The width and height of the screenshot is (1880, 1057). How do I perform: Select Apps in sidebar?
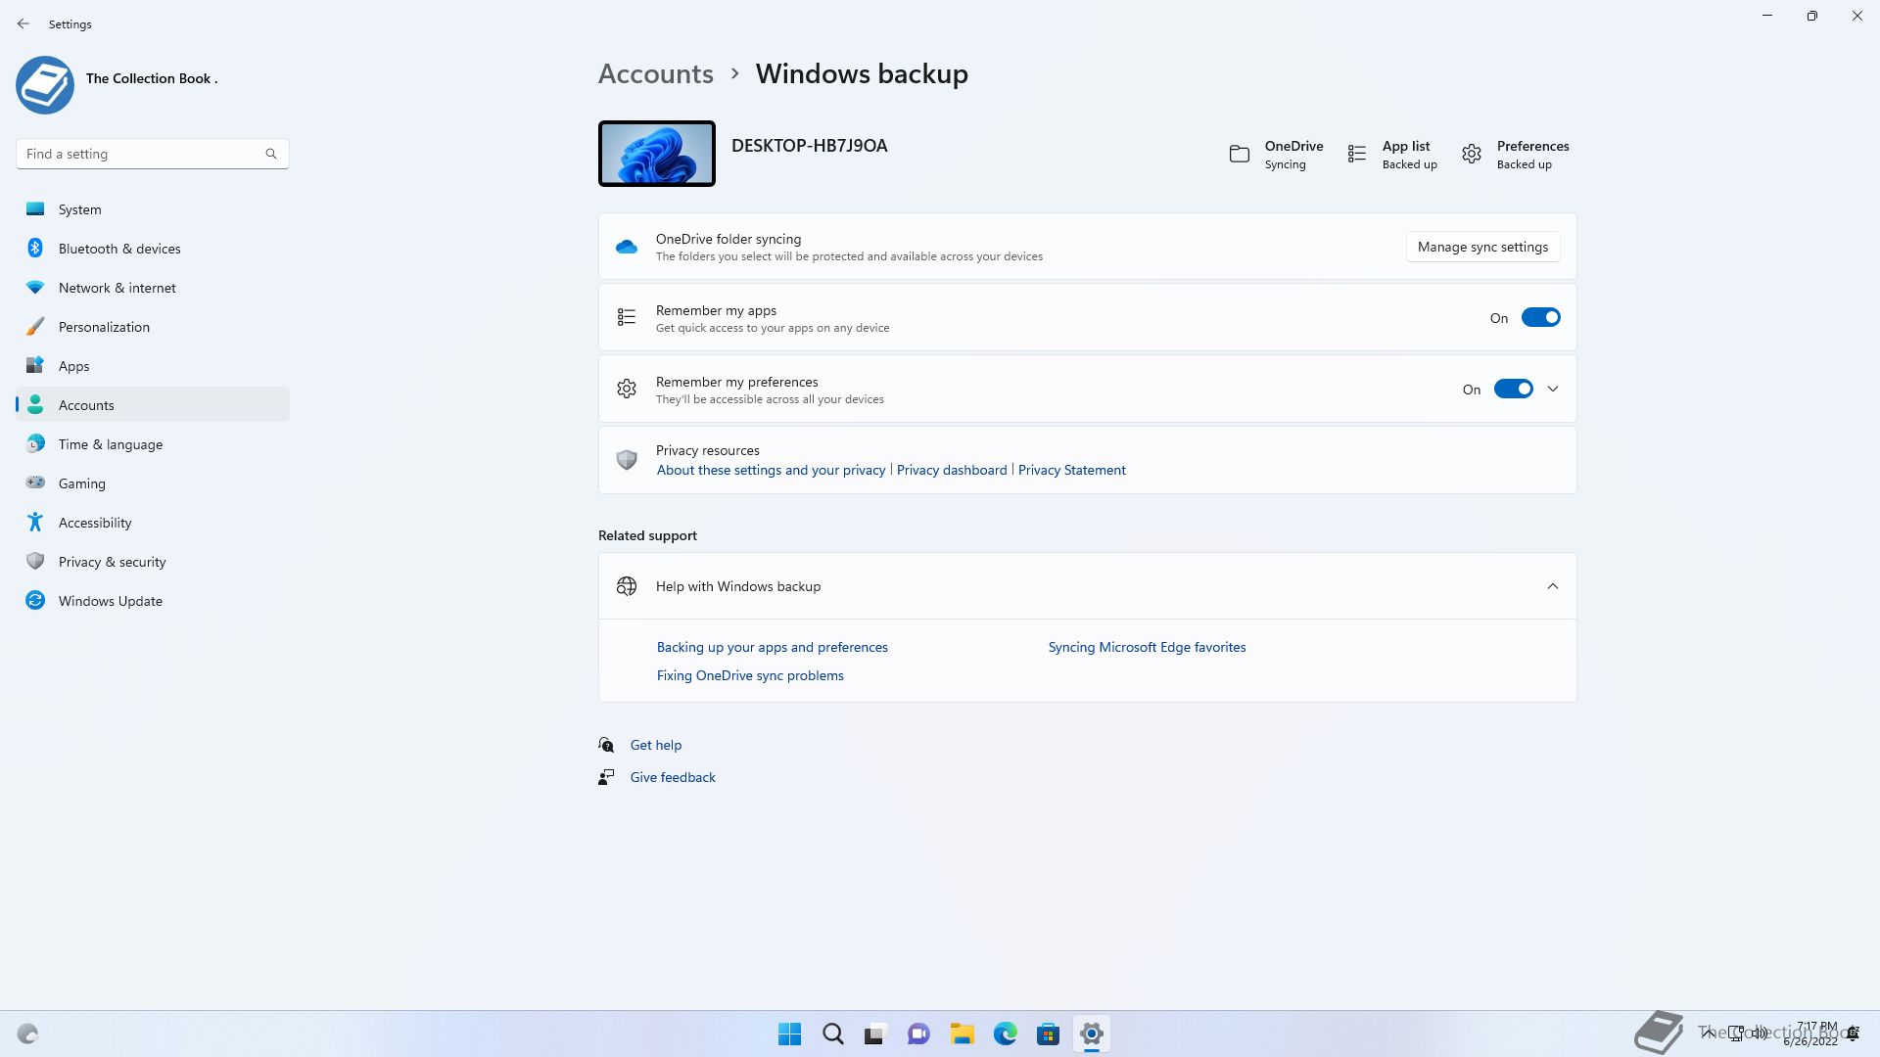click(153, 366)
